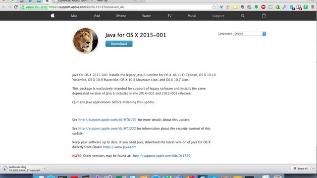
Task: Open the shopping bag icon
Action: (x=264, y=15)
